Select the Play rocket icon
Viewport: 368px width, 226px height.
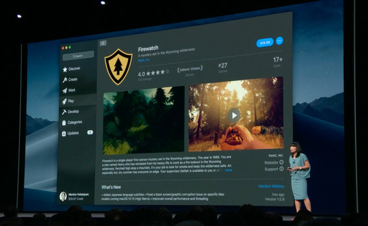(65, 101)
